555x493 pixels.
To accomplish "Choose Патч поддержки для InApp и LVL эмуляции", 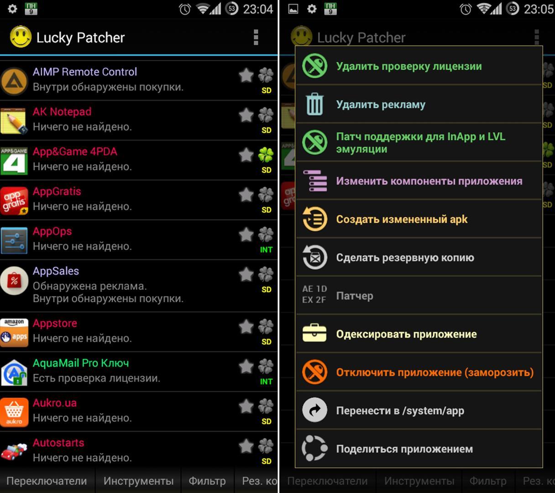I will click(x=419, y=142).
